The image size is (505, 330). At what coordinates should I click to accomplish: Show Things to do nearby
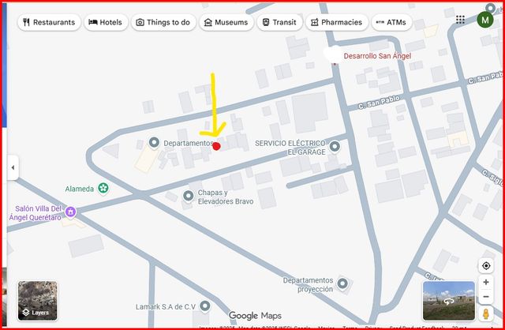tap(163, 22)
